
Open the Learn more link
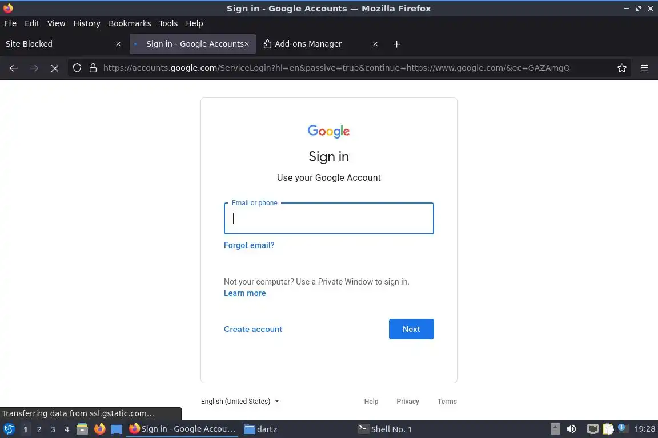[244, 293]
